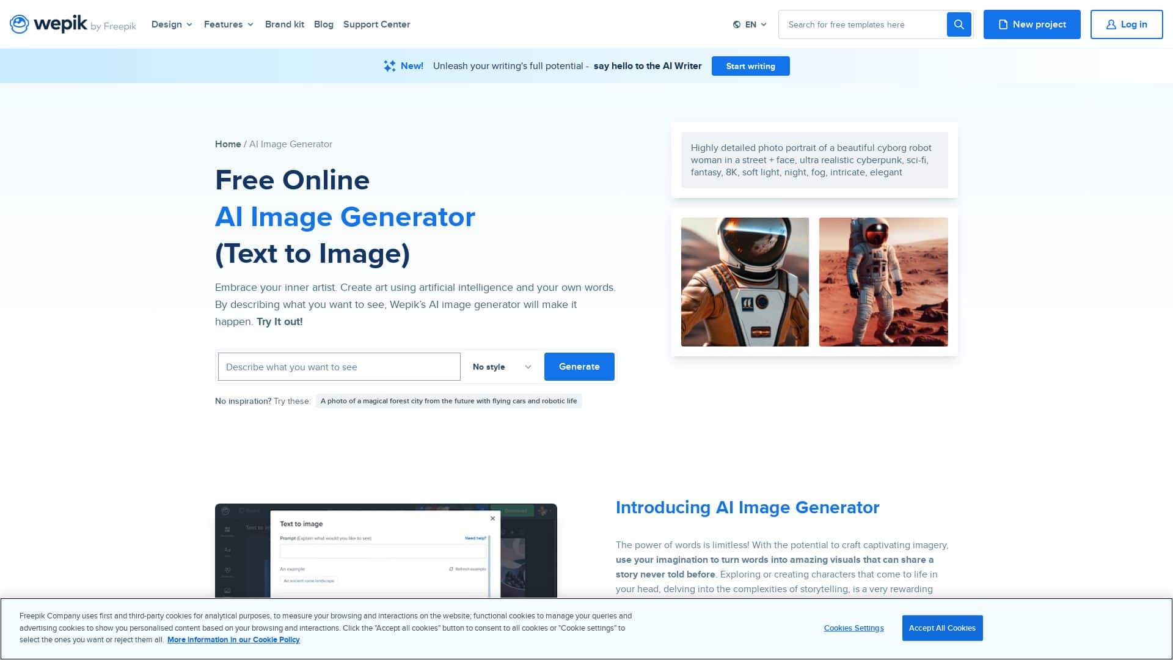
Task: Click the sparkles icon next to "New!"
Action: click(389, 65)
